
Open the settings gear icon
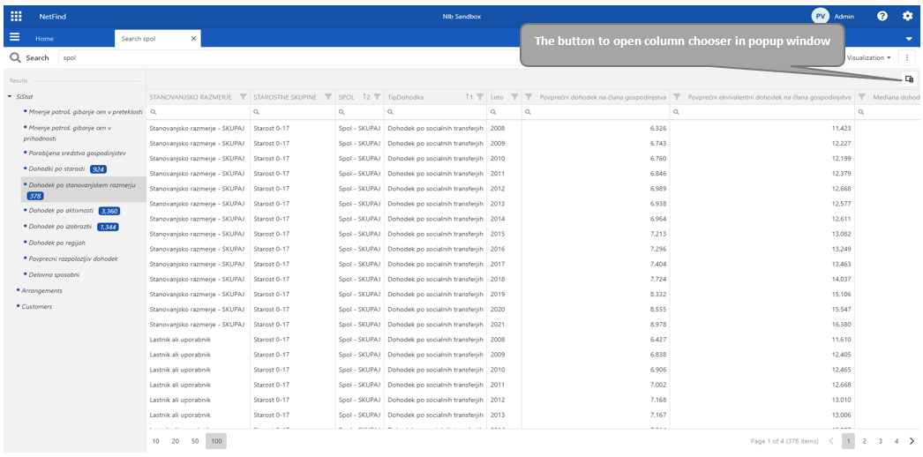click(x=907, y=16)
